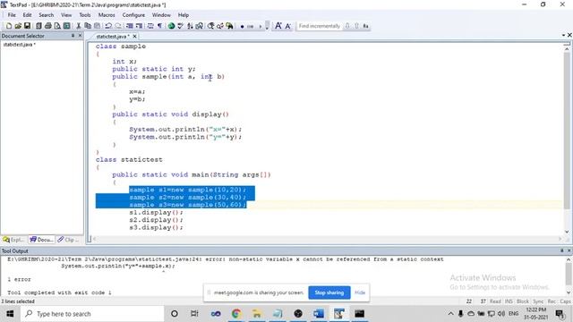Open the Help menu

pos(184,15)
